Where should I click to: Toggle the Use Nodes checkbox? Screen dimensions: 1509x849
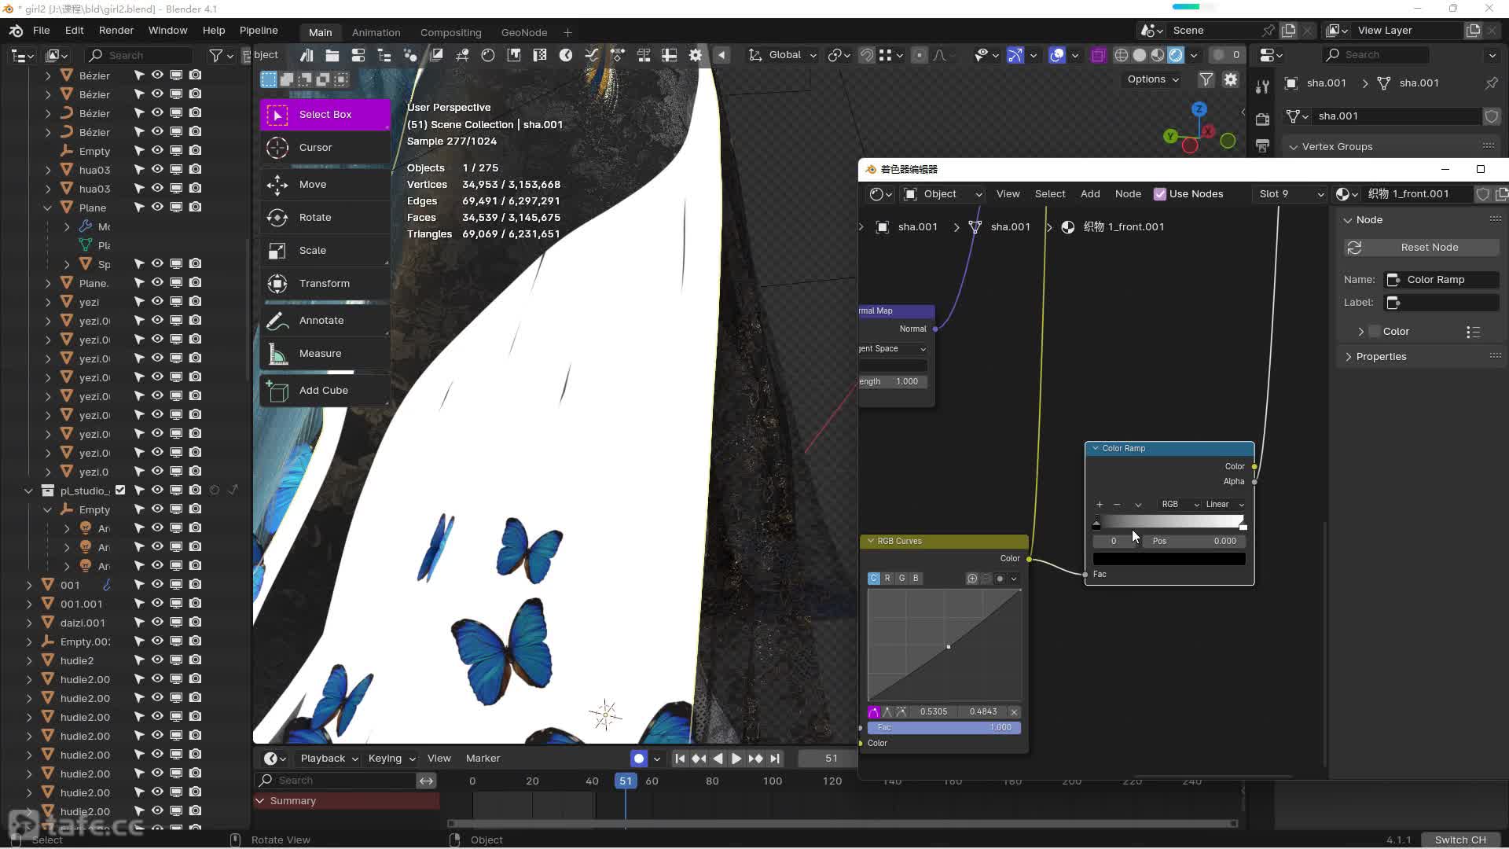click(x=1159, y=193)
